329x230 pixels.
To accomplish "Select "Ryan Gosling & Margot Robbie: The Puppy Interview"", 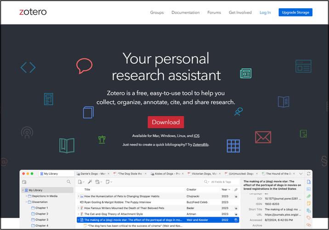I will (x=158, y=202).
